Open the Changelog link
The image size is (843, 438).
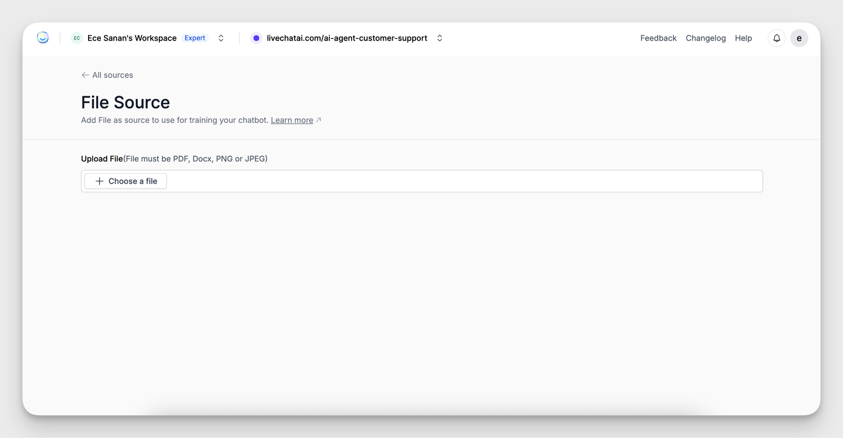click(706, 38)
